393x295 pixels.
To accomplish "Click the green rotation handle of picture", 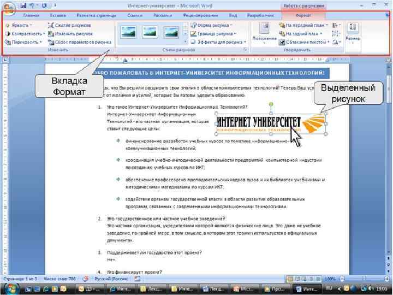I will (271, 104).
